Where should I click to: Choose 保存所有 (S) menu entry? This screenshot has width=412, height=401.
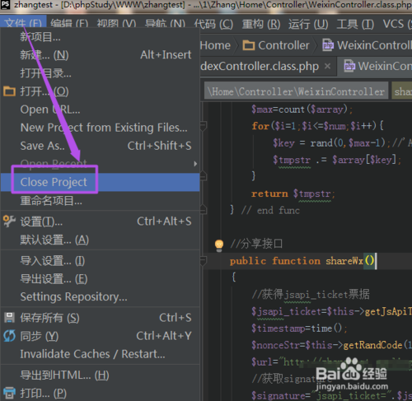click(100, 318)
